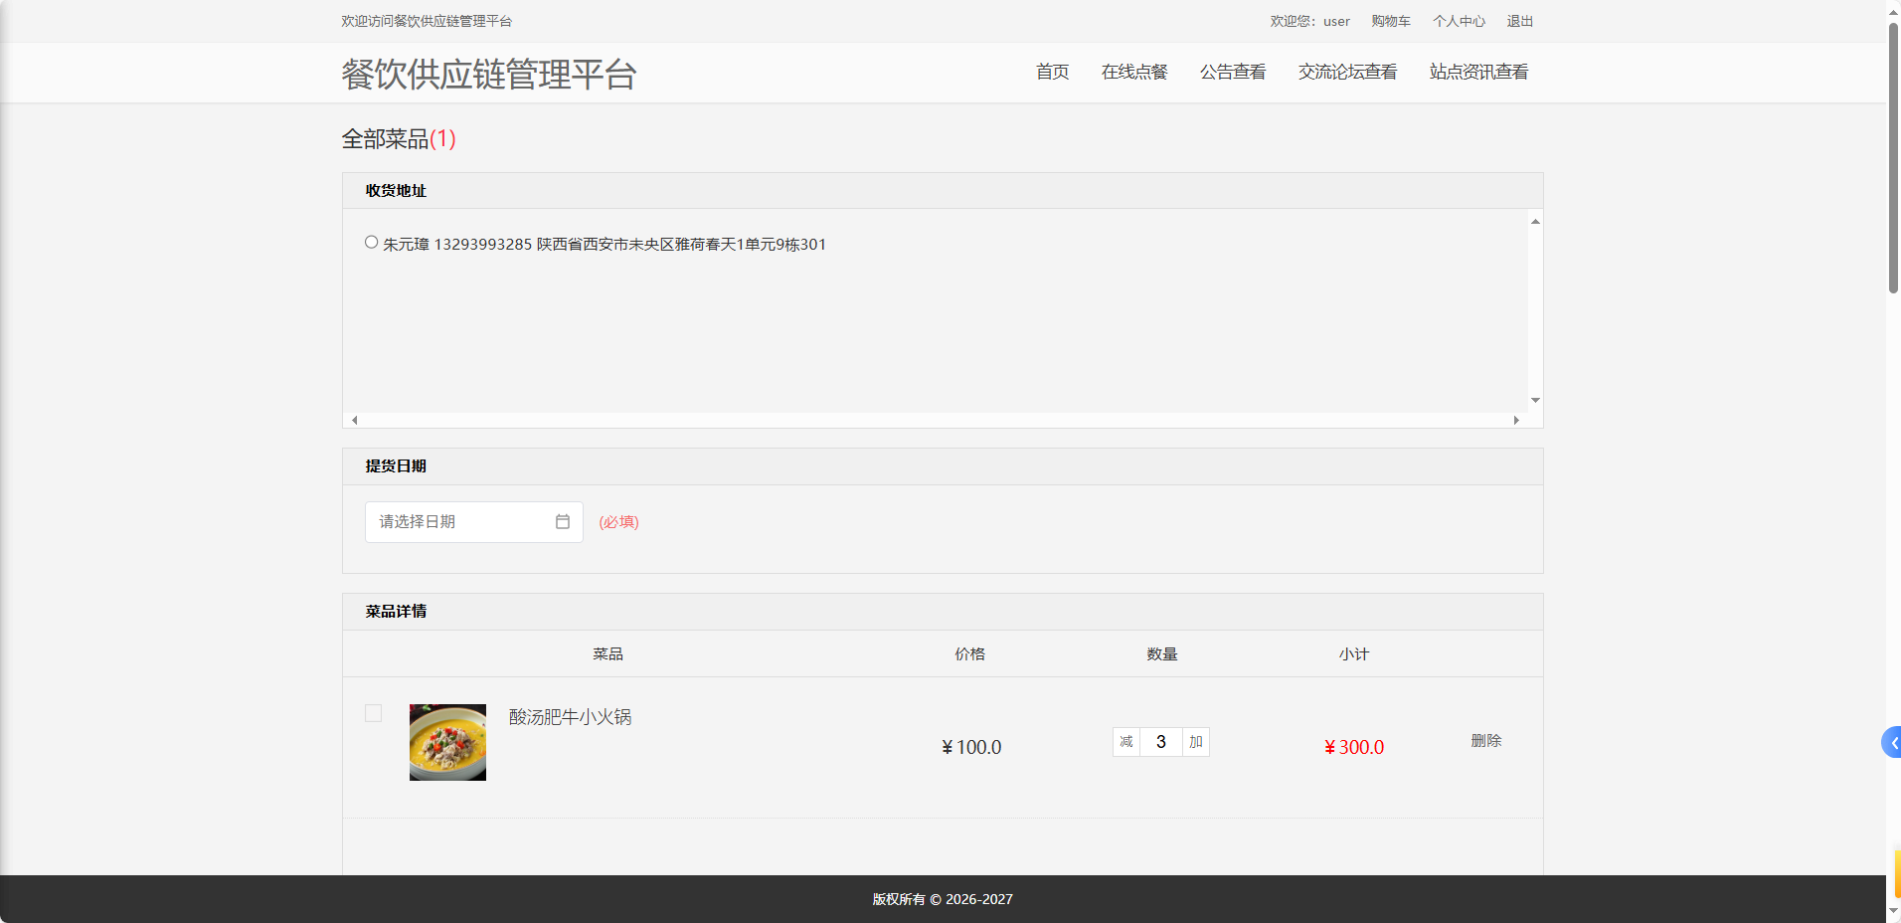Click 删除 to remove the dish

point(1486,741)
